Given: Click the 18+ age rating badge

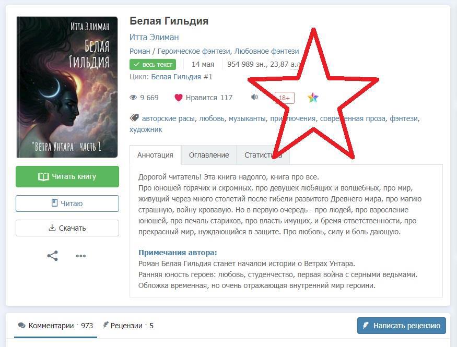Looking at the screenshot, I should coord(285,98).
